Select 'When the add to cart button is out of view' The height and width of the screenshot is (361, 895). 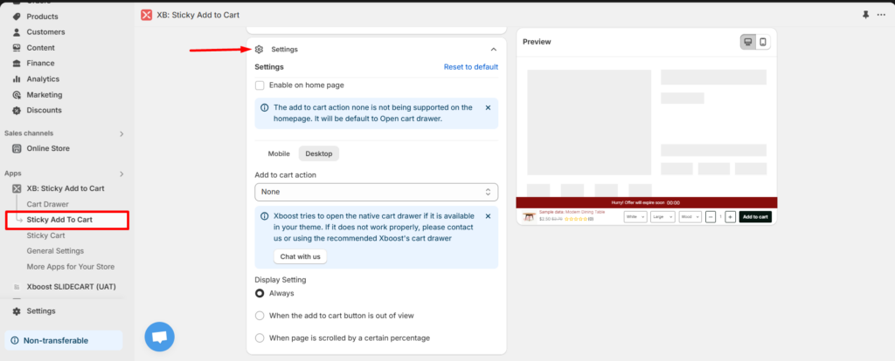pyautogui.click(x=260, y=316)
